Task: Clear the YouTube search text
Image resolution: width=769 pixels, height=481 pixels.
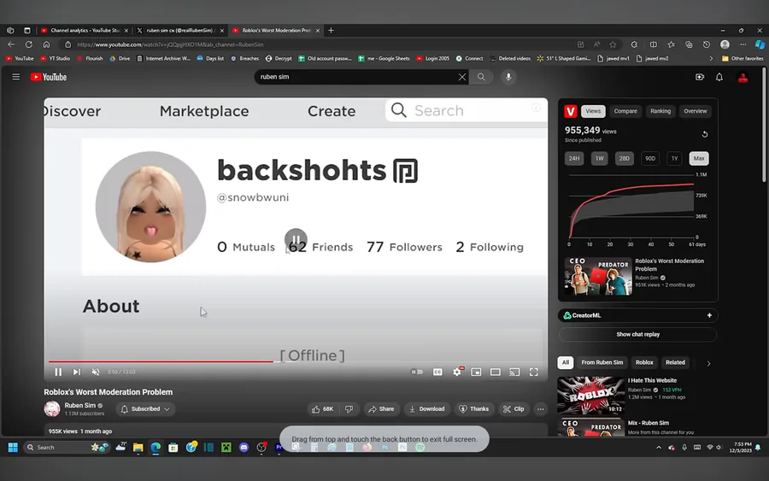Action: click(x=462, y=77)
